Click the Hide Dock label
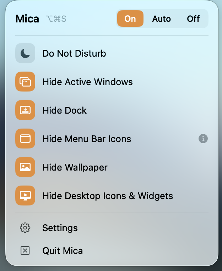Image resolution: width=222 pixels, height=271 pixels. (64, 110)
